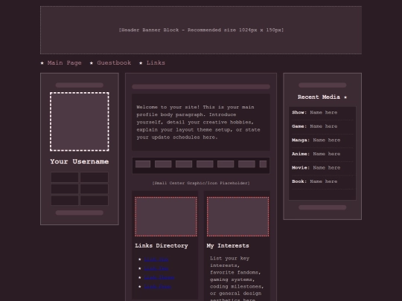Image resolution: width=402 pixels, height=301 pixels.
Task: Open Link Four in Links Directory
Action: pyautogui.click(x=157, y=286)
